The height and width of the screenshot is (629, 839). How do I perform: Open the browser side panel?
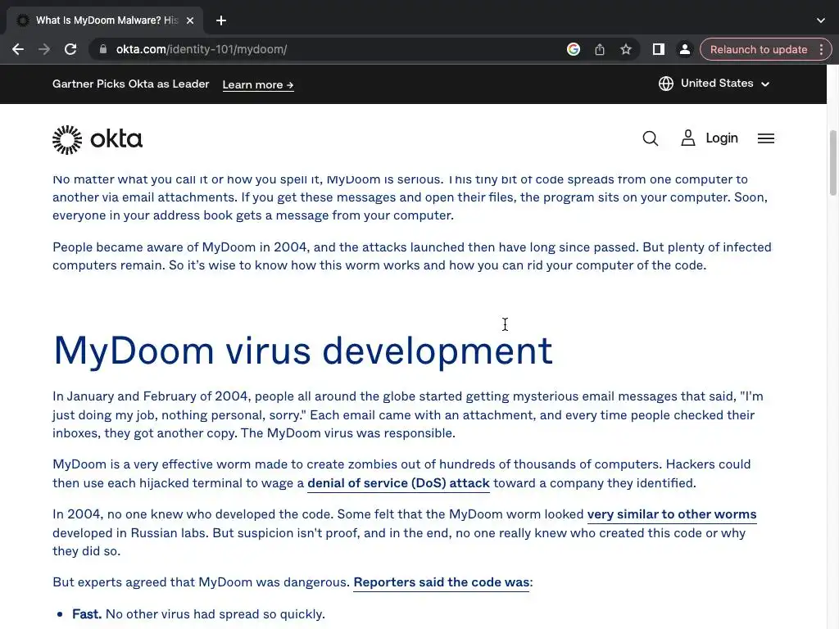(x=658, y=49)
